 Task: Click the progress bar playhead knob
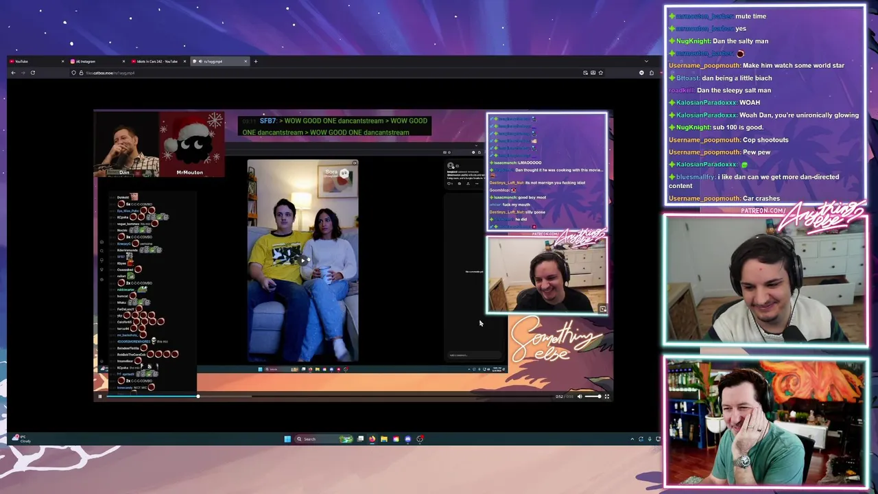198,396
